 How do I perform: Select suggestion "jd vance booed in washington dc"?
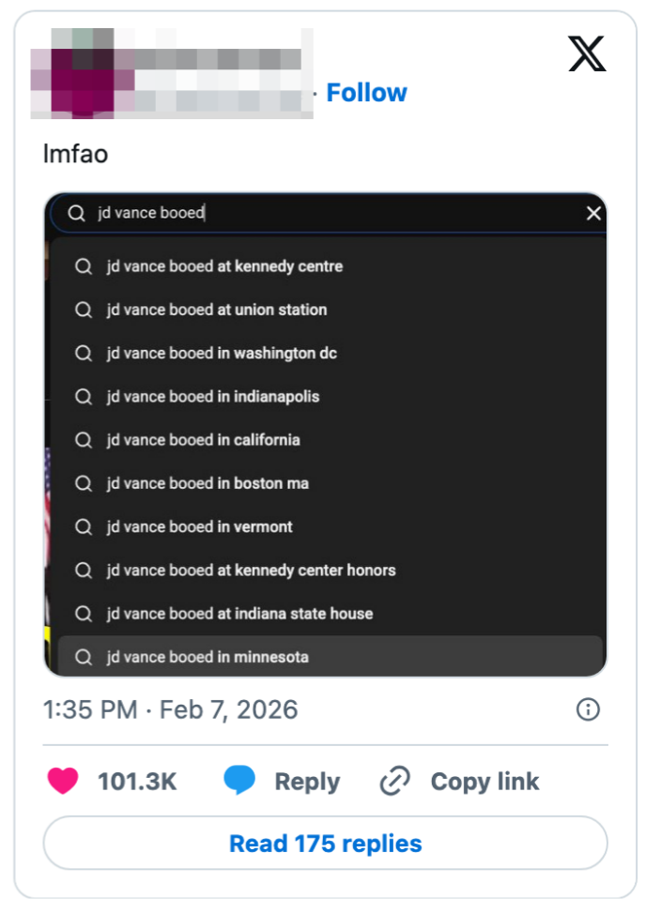tap(222, 354)
